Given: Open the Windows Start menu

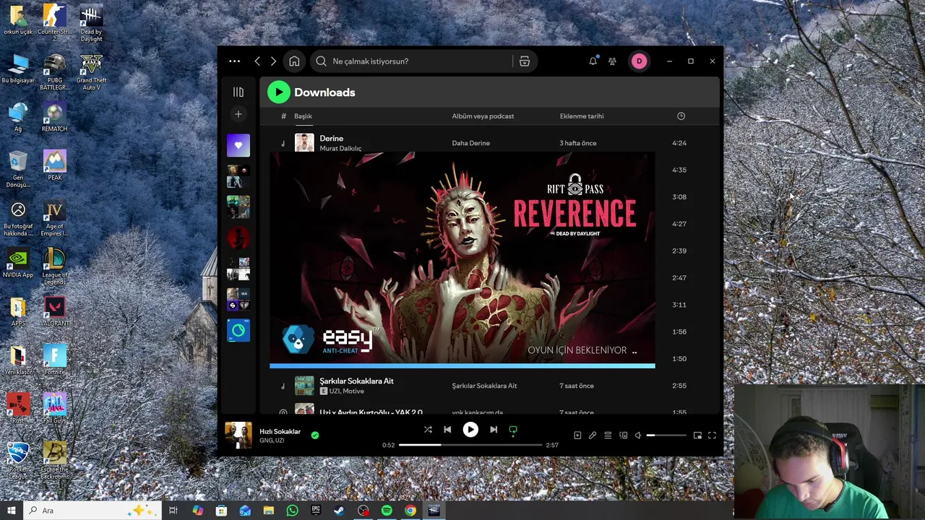Looking at the screenshot, I should point(11,511).
